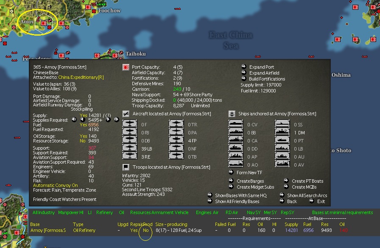The height and width of the screenshot is (248, 380).
Task: Decrease supplies required by large step
Action: click(74, 120)
